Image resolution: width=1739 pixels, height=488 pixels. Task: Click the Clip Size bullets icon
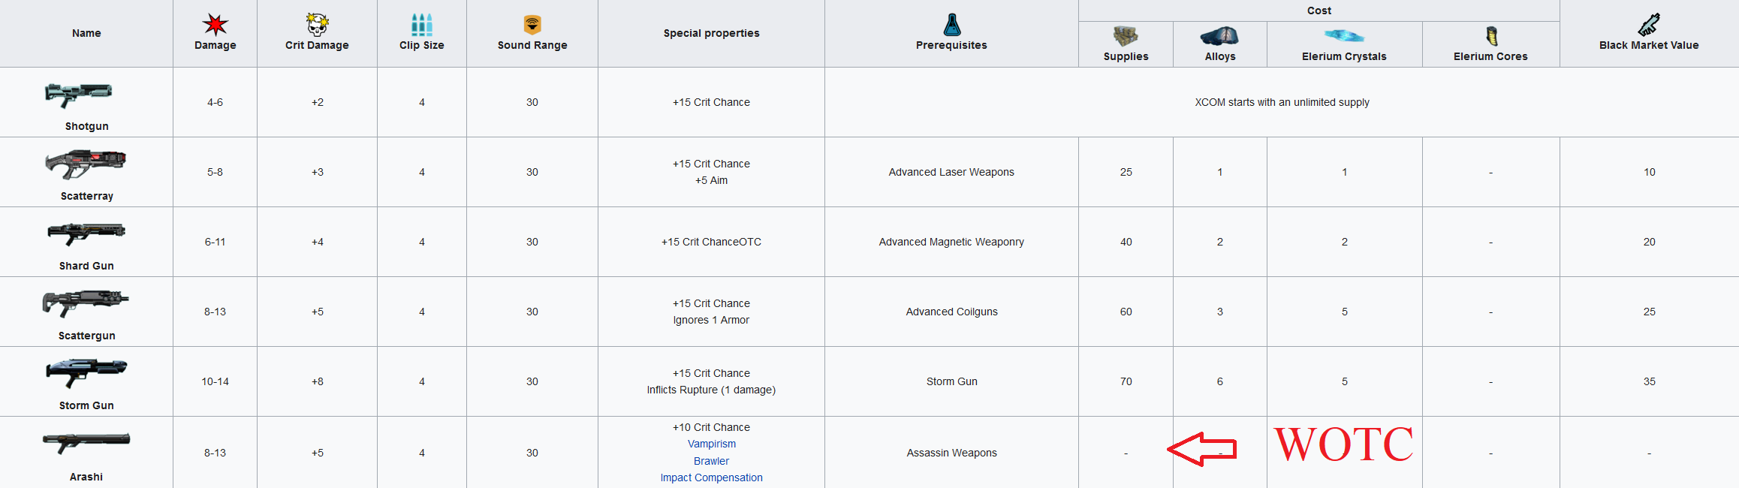[422, 25]
